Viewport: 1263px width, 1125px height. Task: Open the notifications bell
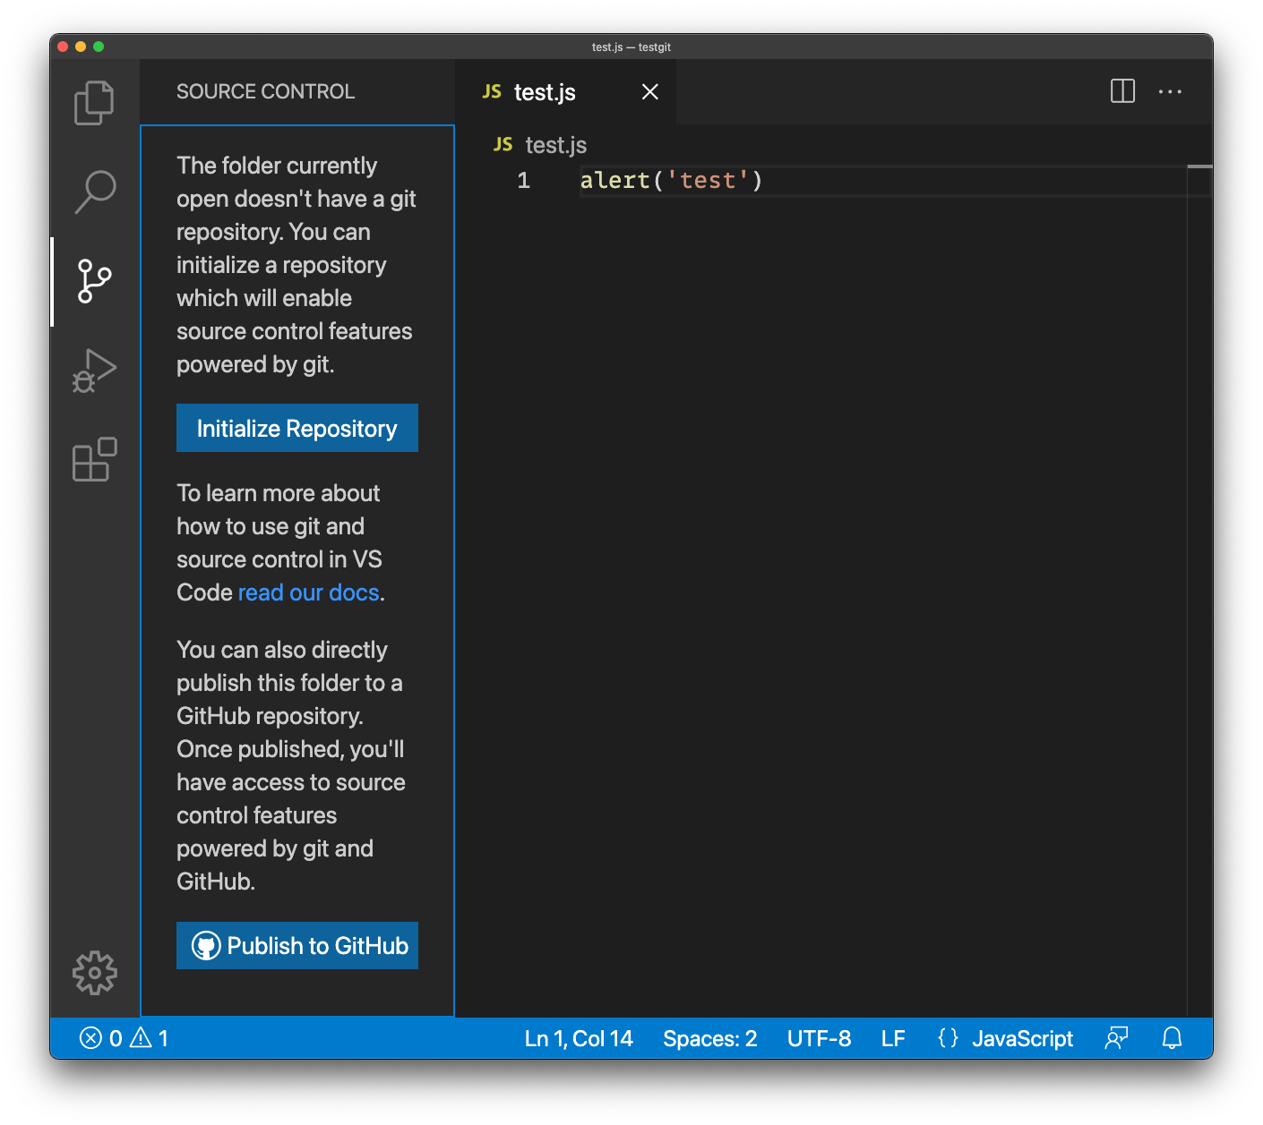pos(1172,1038)
